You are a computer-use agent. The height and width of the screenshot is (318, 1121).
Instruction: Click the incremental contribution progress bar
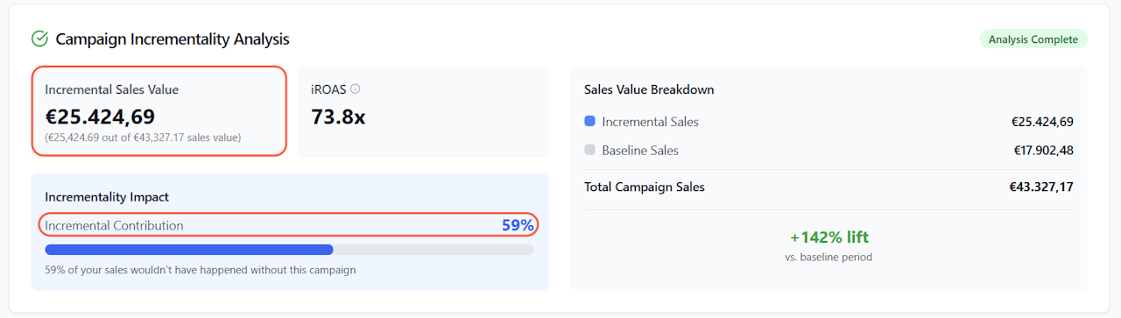[x=289, y=250]
